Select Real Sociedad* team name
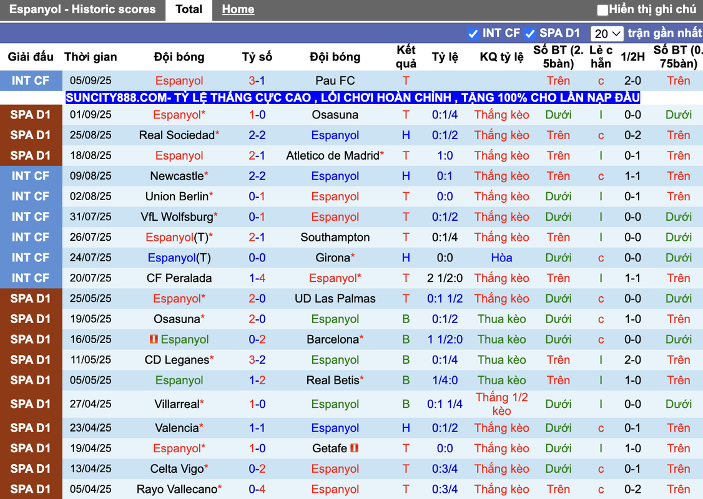 click(x=179, y=135)
